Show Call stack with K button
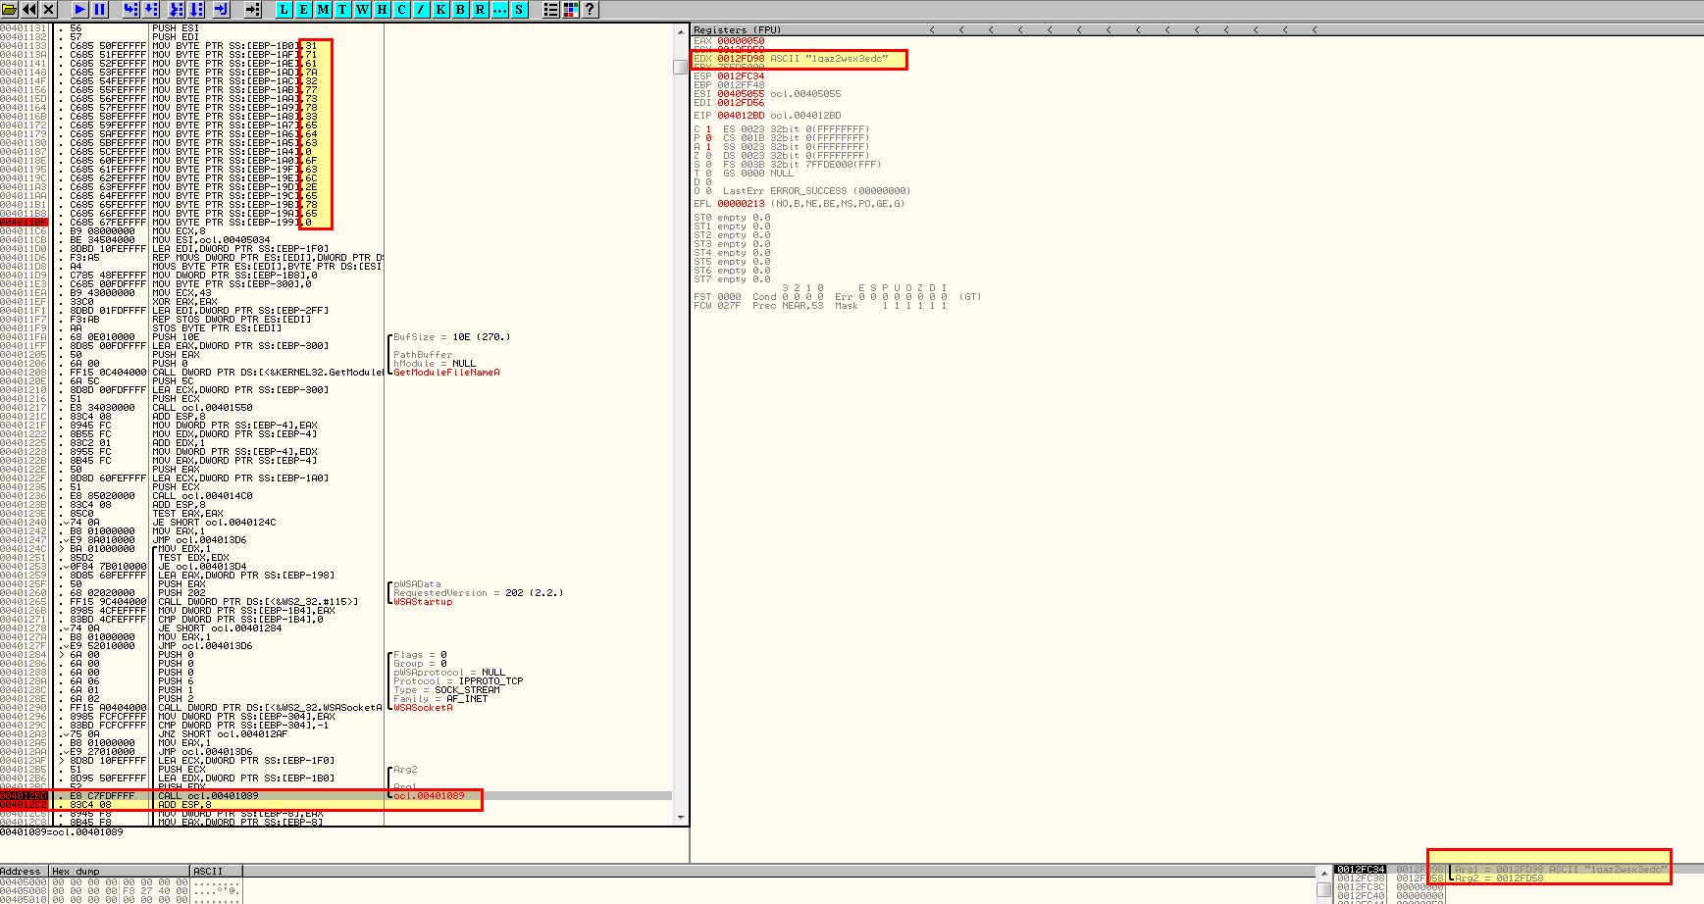Image resolution: width=1704 pixels, height=904 pixels. [x=441, y=9]
